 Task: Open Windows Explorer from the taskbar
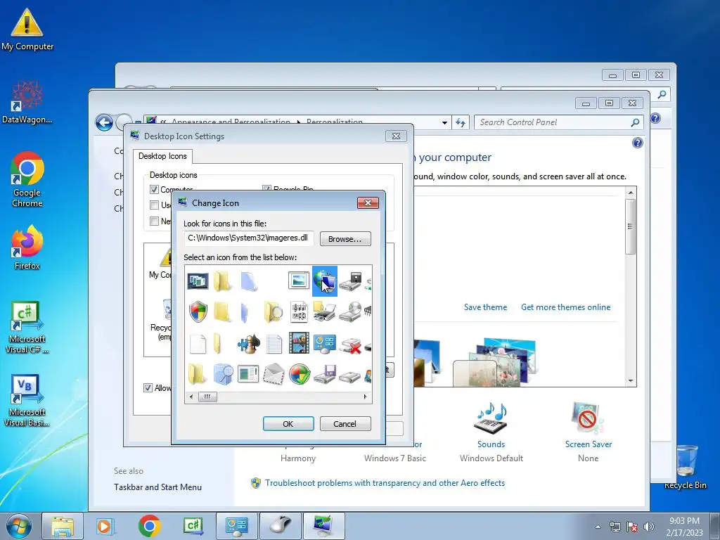tap(63, 526)
